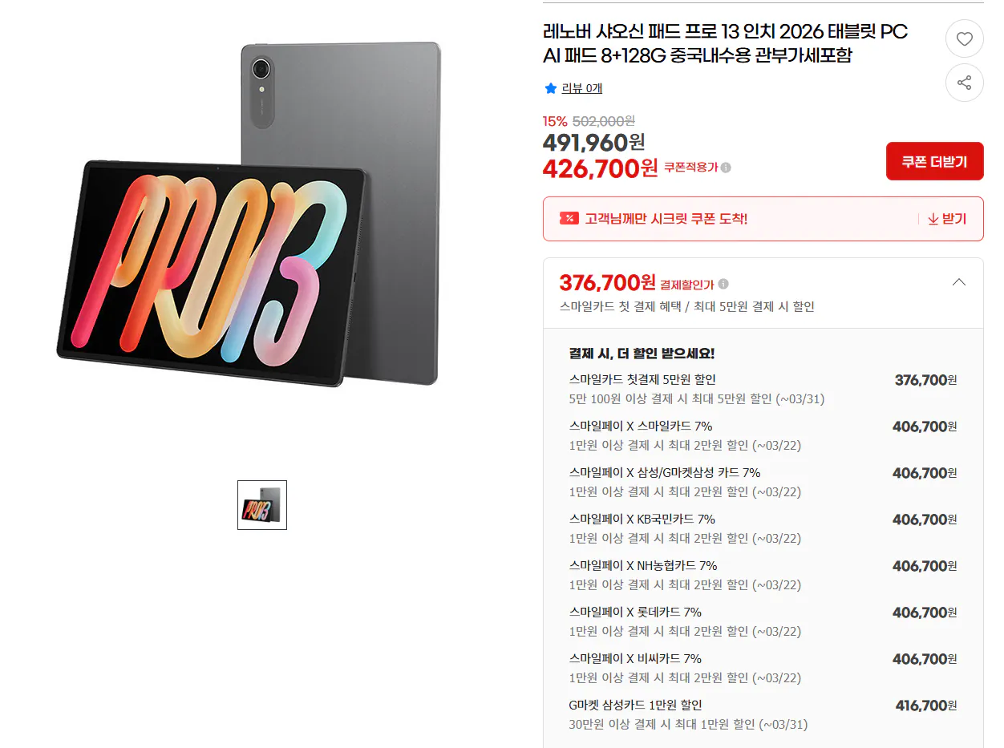The image size is (1004, 748).
Task: Click the share icon button
Action: [x=964, y=83]
